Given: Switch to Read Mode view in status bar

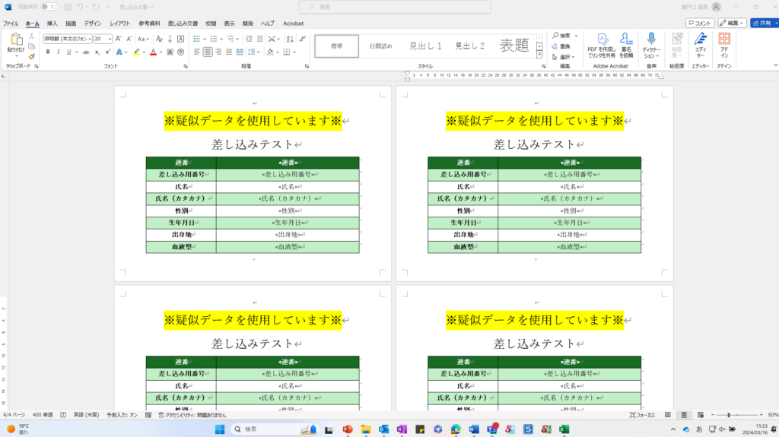Looking at the screenshot, I should 668,415.
